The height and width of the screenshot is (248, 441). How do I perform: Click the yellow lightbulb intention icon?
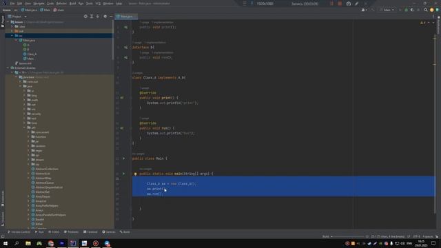tap(135, 174)
